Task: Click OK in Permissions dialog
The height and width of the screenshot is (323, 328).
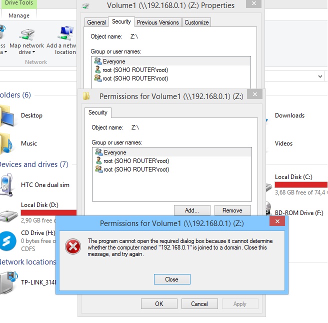Action: [159, 304]
